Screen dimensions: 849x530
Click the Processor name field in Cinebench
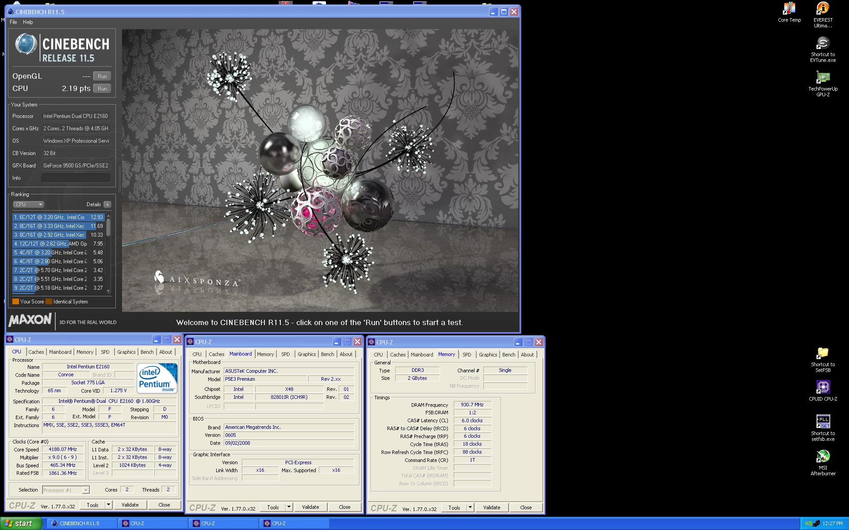[x=76, y=116]
